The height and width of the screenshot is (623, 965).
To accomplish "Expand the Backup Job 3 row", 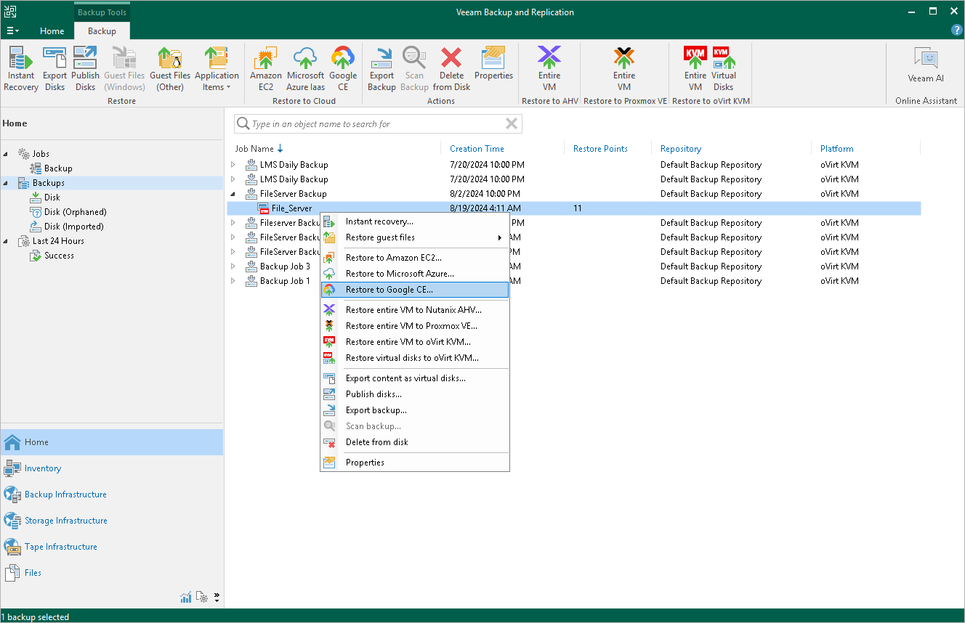I will [x=233, y=266].
